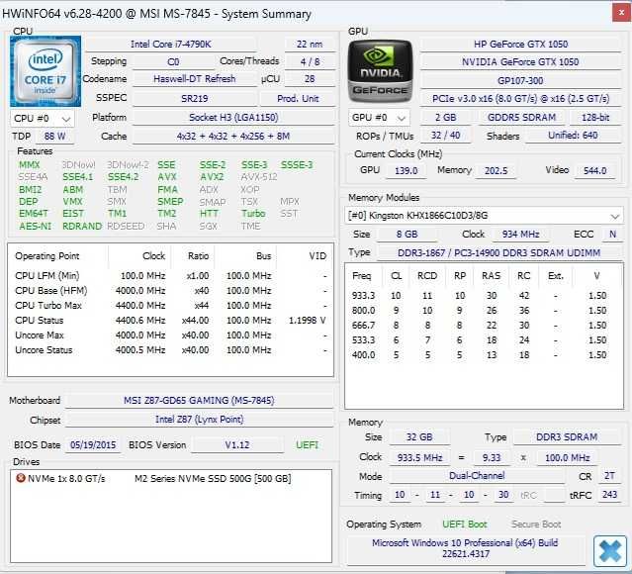Click the DDR3-1867 / PC3-14900 type field
The height and width of the screenshot is (574, 632).
pyautogui.click(x=499, y=253)
